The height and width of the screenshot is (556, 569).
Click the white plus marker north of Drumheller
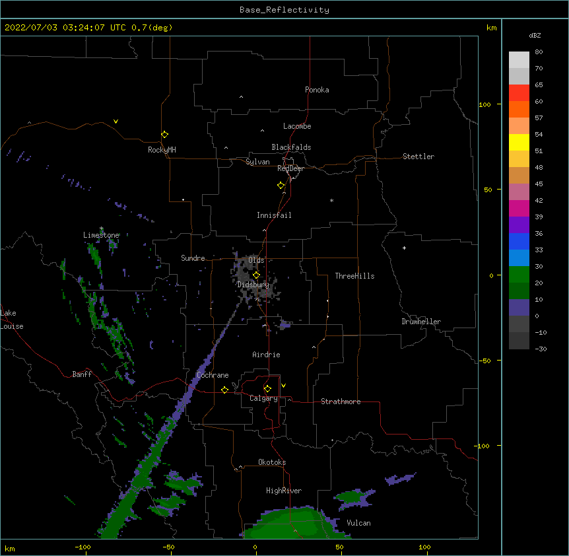coord(404,248)
